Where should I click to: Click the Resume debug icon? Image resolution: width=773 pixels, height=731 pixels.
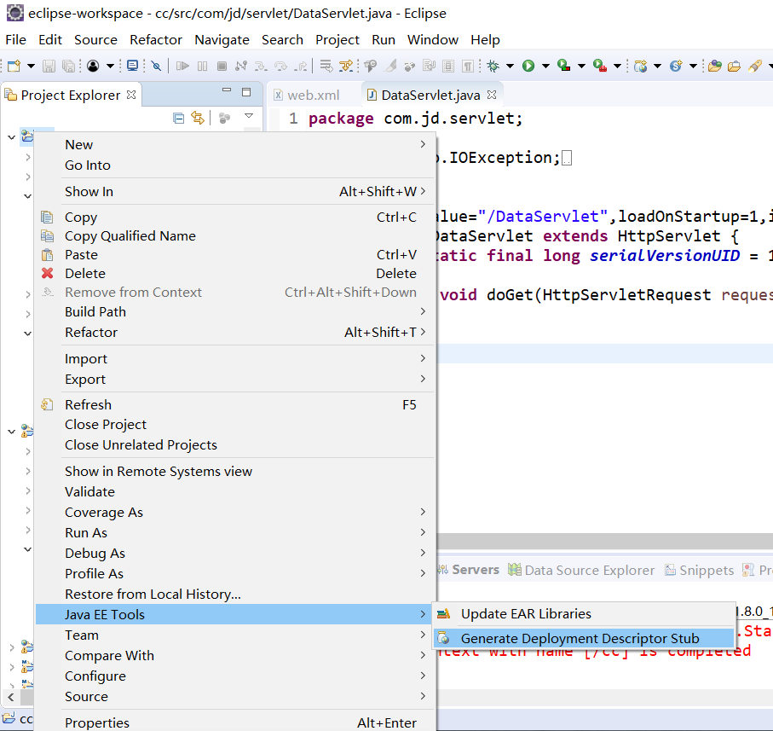[x=182, y=66]
